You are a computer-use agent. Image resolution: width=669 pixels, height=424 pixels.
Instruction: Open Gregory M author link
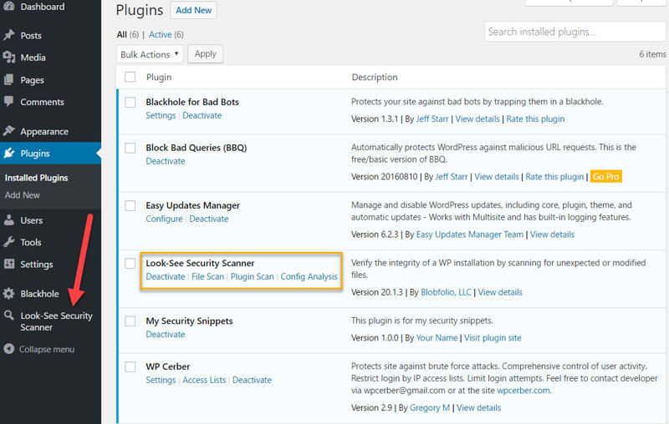click(x=430, y=408)
